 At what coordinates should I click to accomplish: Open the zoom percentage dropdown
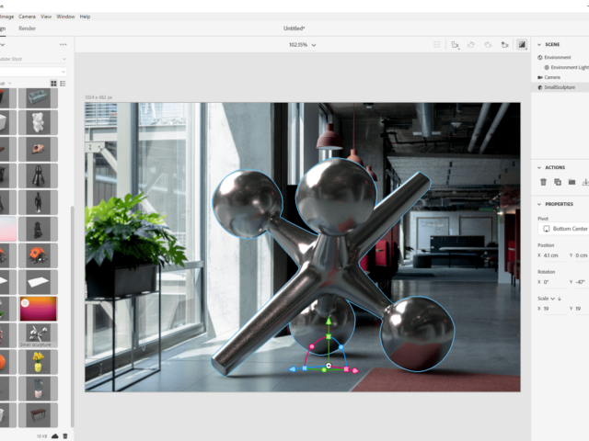click(303, 44)
